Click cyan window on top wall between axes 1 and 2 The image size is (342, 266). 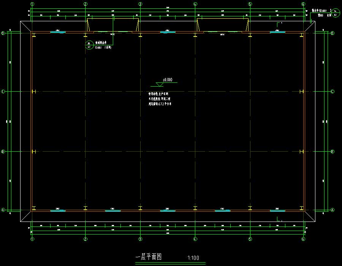(58, 32)
